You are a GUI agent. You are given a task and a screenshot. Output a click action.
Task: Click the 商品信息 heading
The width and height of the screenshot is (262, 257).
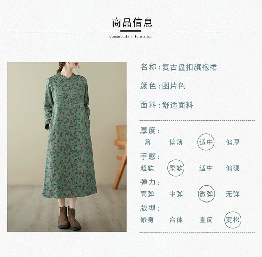132,23
